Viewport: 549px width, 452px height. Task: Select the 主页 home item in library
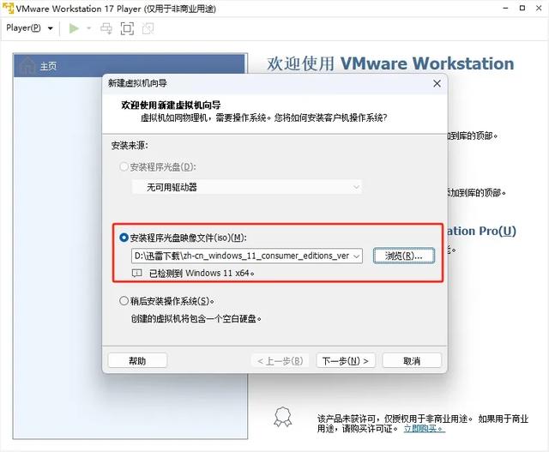[x=129, y=66]
